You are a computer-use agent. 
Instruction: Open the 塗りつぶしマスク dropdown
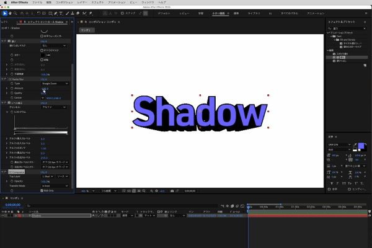(x=54, y=45)
